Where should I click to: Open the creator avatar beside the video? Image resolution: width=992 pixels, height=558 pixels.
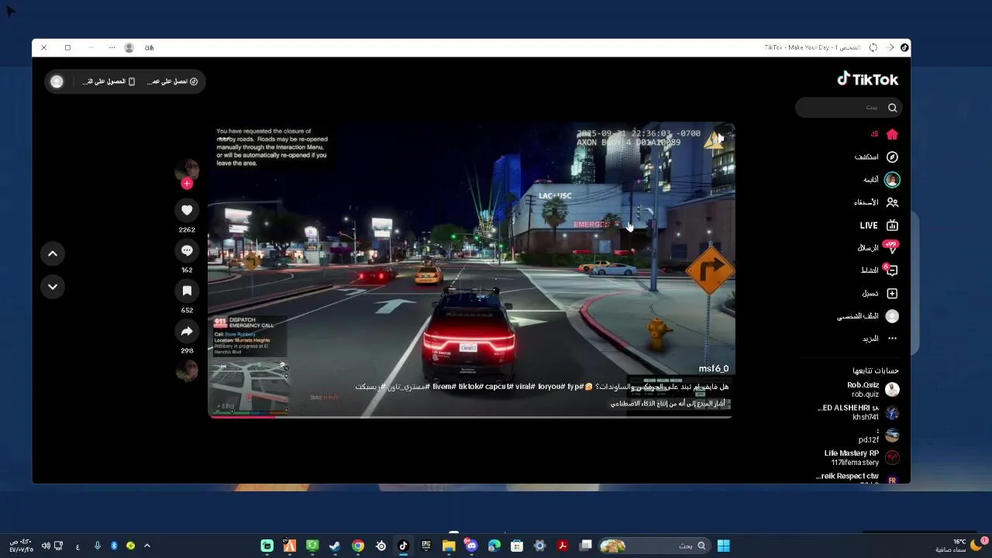(187, 170)
